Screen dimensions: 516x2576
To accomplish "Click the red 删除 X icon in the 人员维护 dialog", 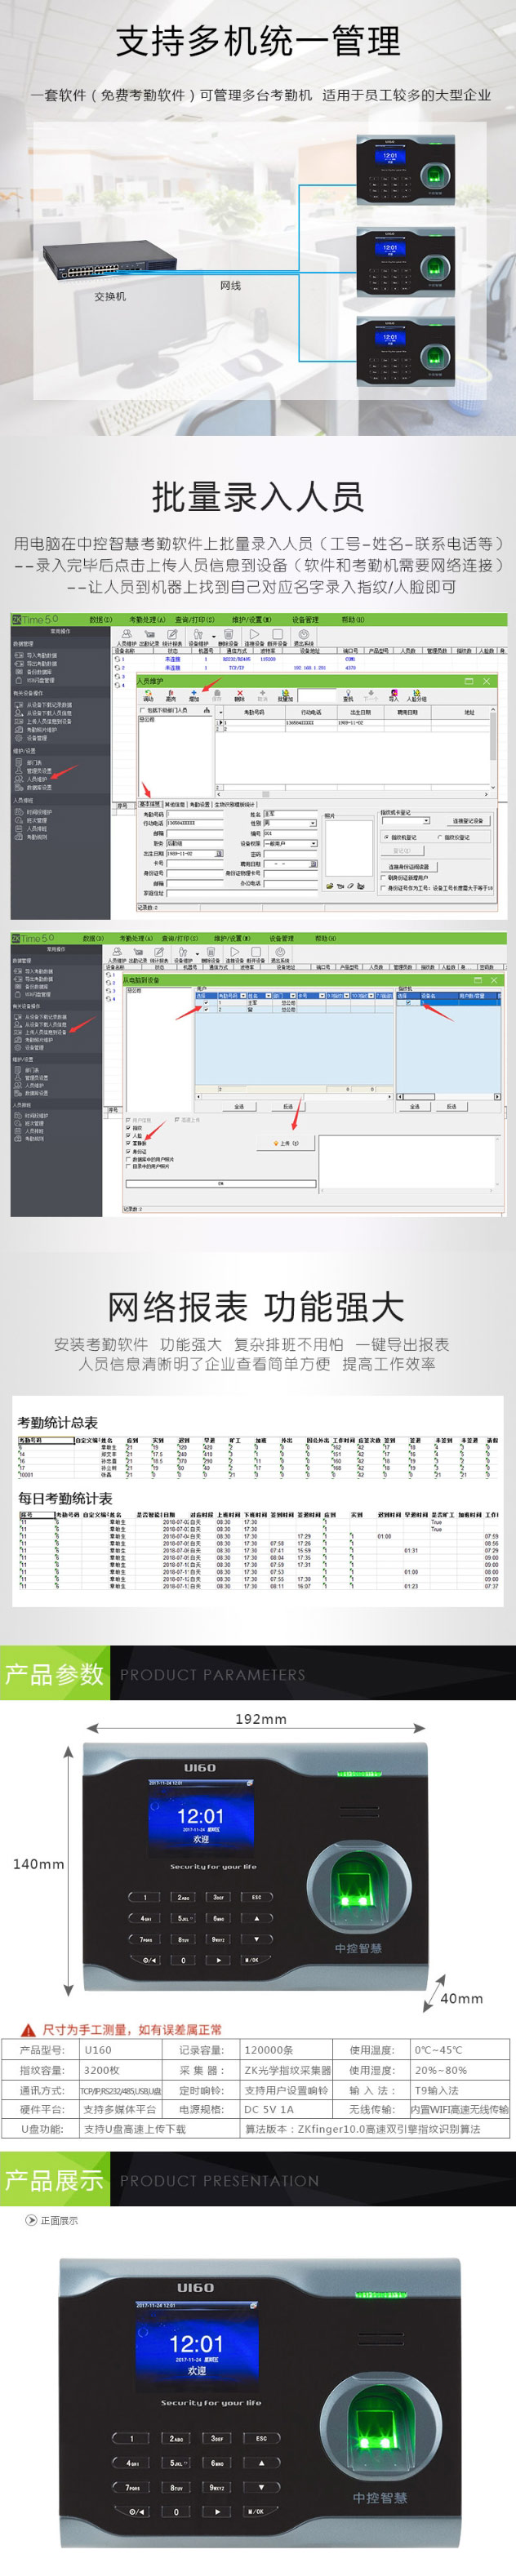I will pyautogui.click(x=240, y=693).
